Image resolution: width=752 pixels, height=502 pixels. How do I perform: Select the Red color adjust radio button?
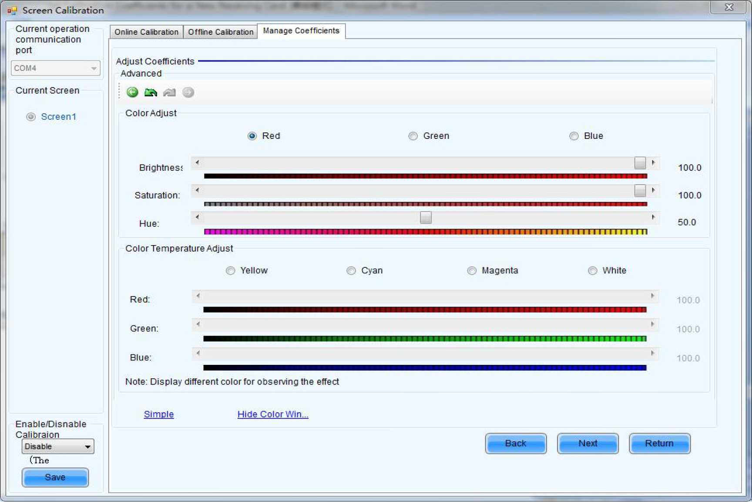coord(252,136)
